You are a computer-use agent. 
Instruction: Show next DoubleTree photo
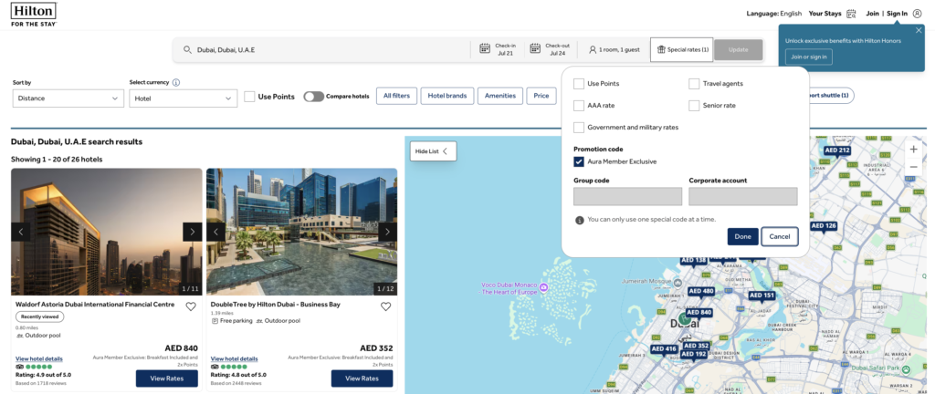[387, 232]
